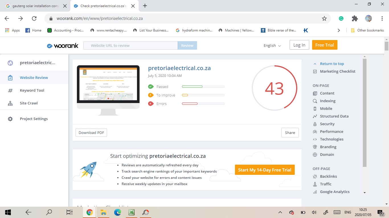
Task: Jump to Content section
Action: point(327,93)
